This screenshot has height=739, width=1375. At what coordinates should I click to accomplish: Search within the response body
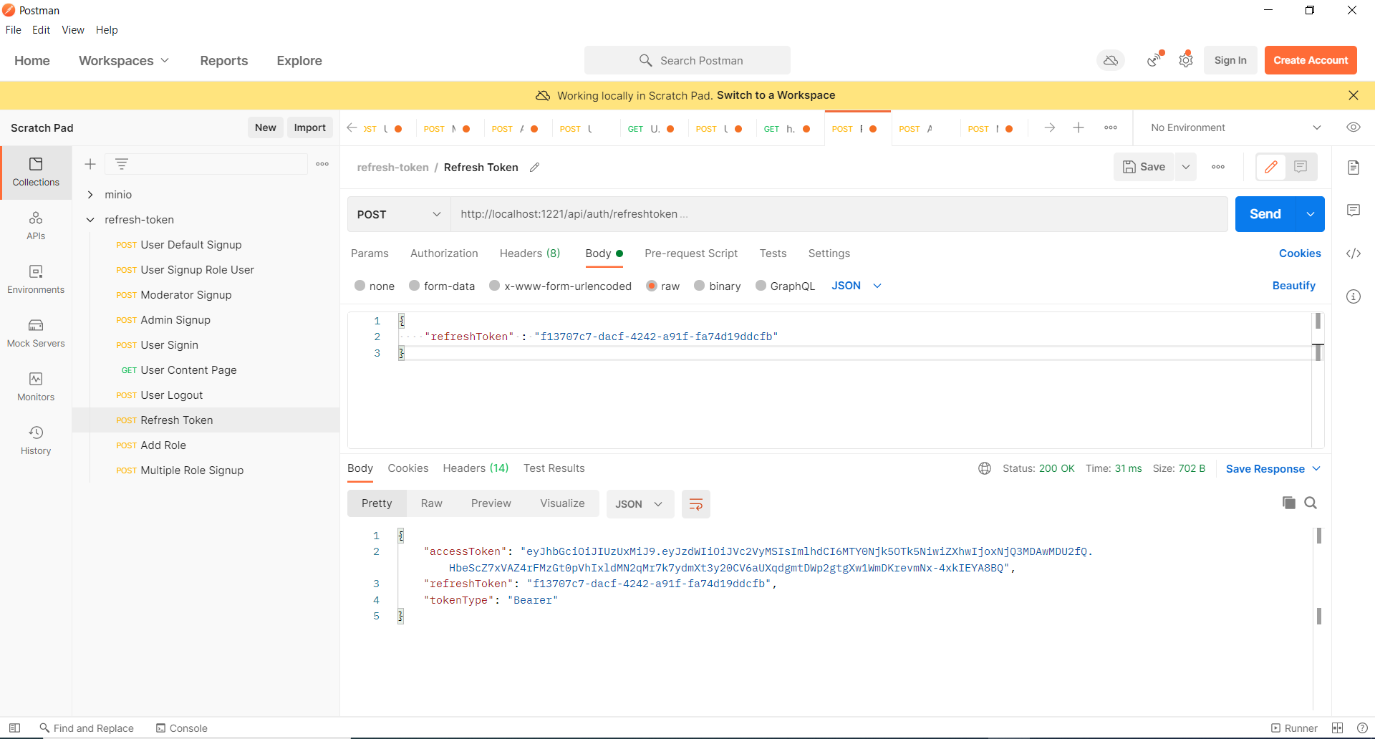[x=1311, y=503]
